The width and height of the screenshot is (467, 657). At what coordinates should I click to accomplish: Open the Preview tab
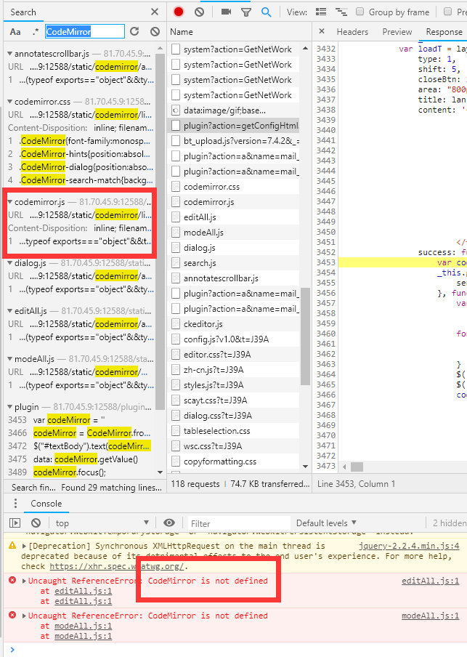click(x=397, y=32)
